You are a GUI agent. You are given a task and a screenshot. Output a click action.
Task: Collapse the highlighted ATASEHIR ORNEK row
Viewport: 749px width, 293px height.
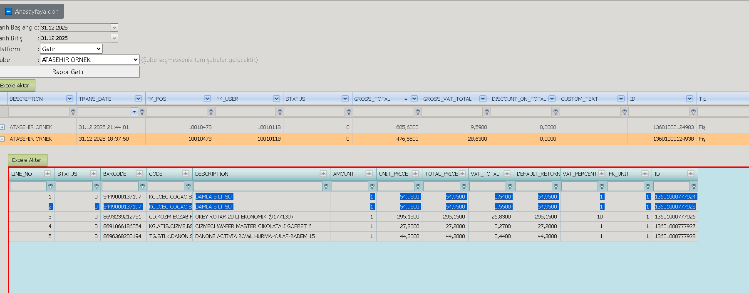[2, 139]
